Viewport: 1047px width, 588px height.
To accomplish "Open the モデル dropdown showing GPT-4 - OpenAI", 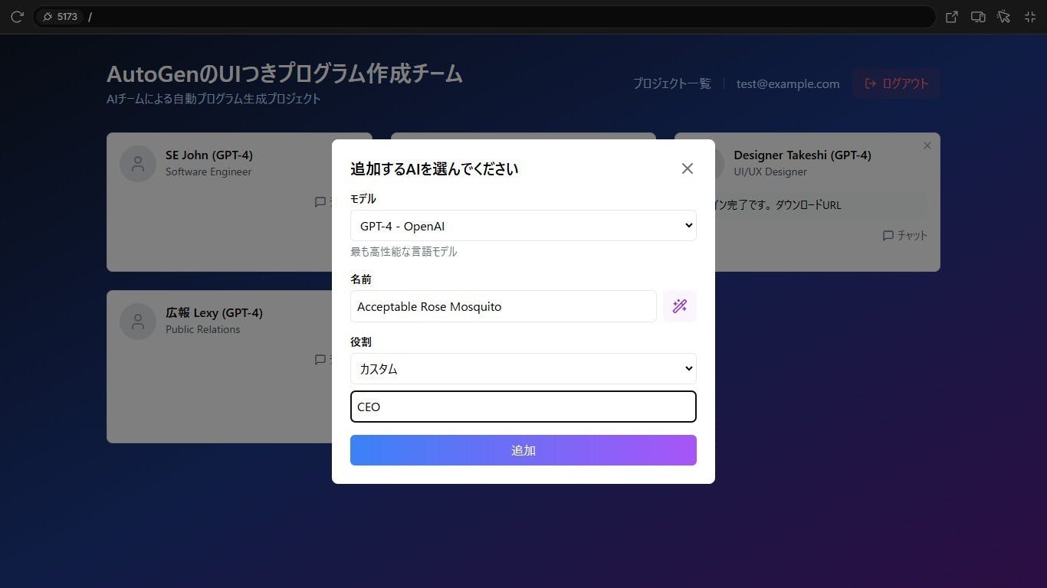I will tap(523, 225).
